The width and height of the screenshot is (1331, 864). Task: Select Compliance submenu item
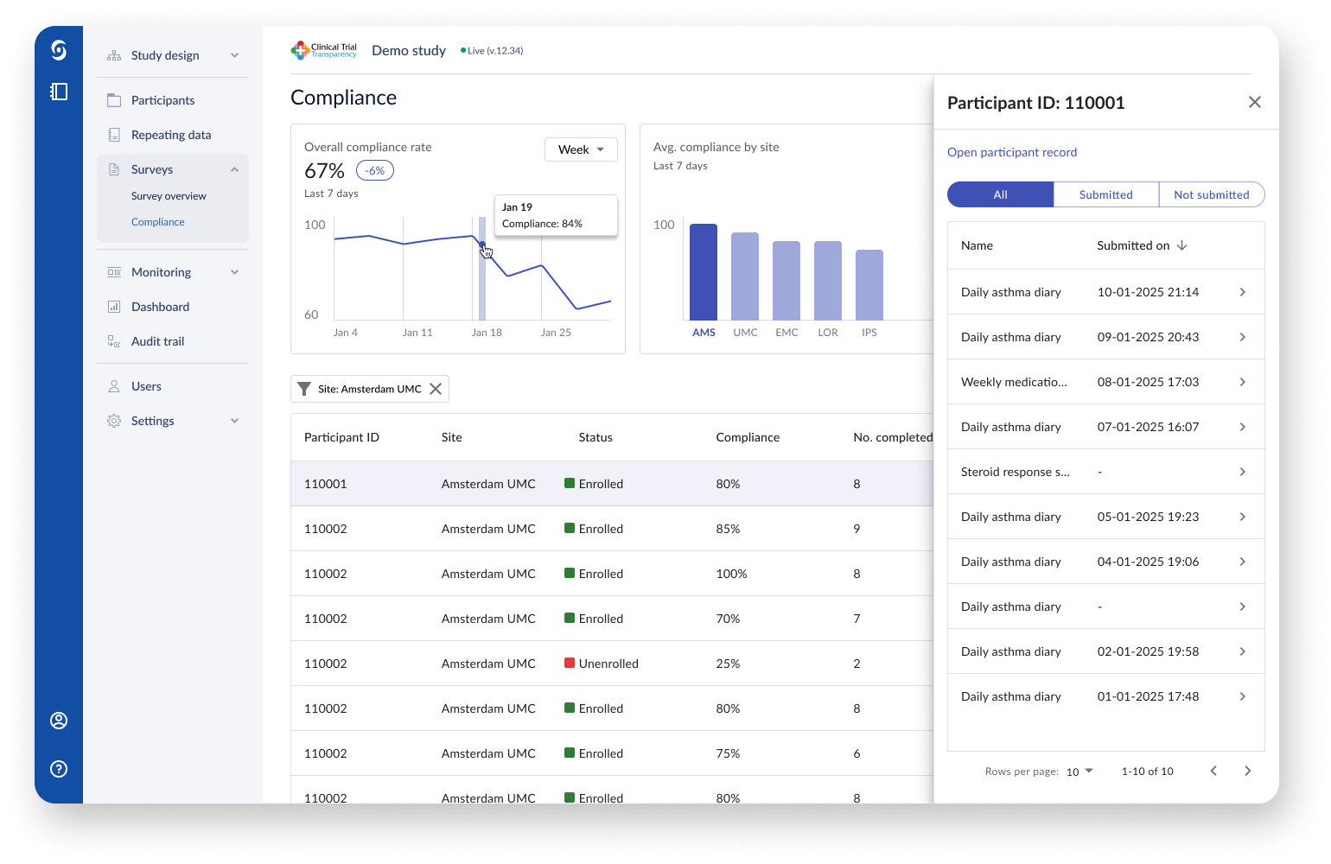coord(158,222)
